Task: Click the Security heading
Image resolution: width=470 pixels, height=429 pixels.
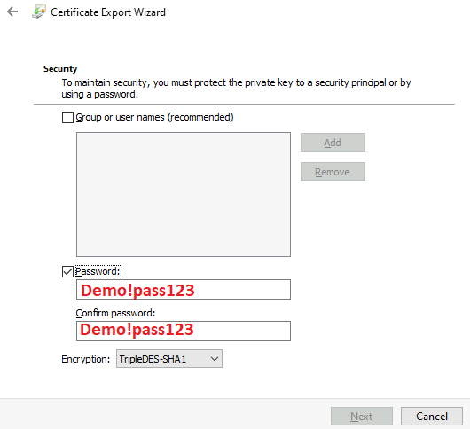Action: click(x=60, y=69)
